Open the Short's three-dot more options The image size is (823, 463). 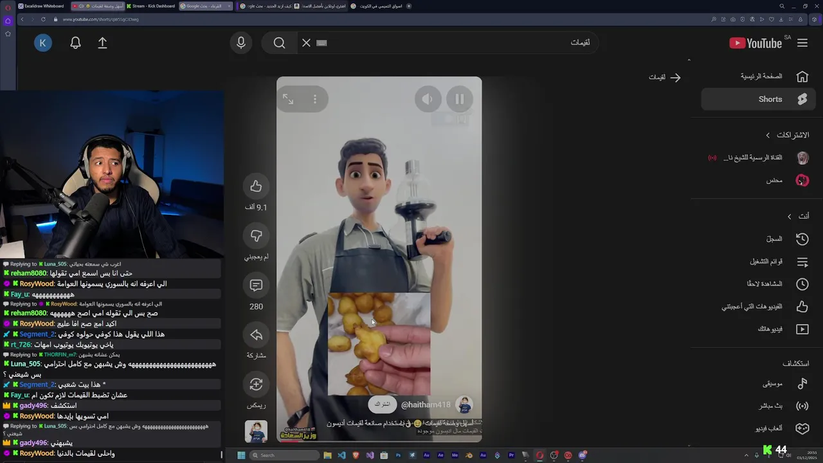tap(315, 99)
